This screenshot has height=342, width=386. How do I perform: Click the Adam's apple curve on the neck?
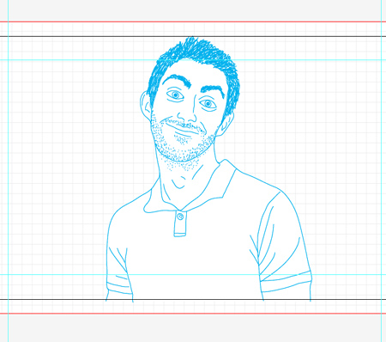point(178,184)
